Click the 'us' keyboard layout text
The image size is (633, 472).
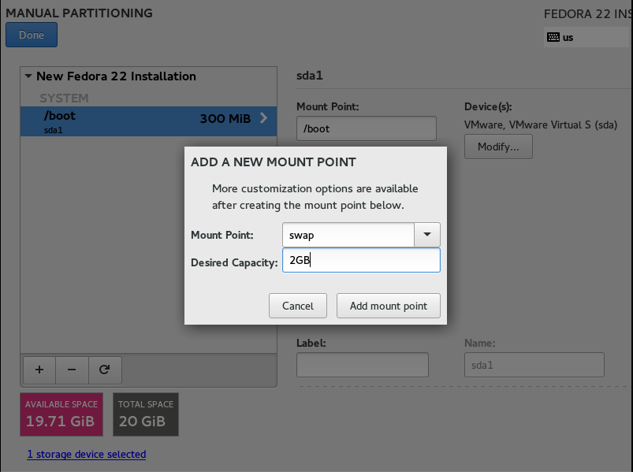click(x=568, y=38)
